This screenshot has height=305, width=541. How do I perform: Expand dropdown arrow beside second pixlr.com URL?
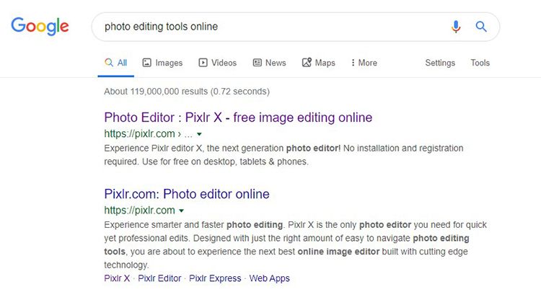181,211
